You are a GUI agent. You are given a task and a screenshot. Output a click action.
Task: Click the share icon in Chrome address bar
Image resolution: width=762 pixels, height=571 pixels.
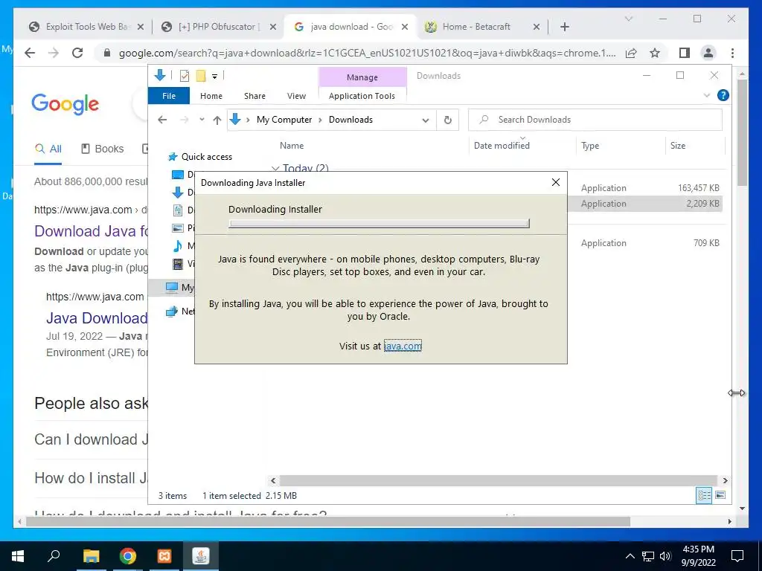tap(631, 53)
